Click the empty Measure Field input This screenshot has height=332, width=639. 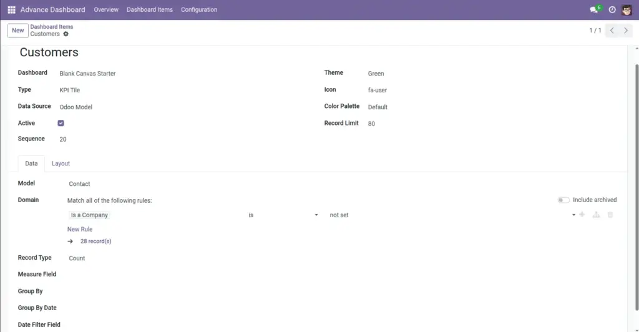(x=343, y=275)
